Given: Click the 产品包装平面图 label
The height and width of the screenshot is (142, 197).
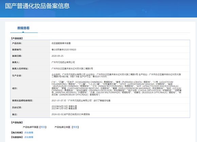Looking at the screenshot, I should click(31, 127).
